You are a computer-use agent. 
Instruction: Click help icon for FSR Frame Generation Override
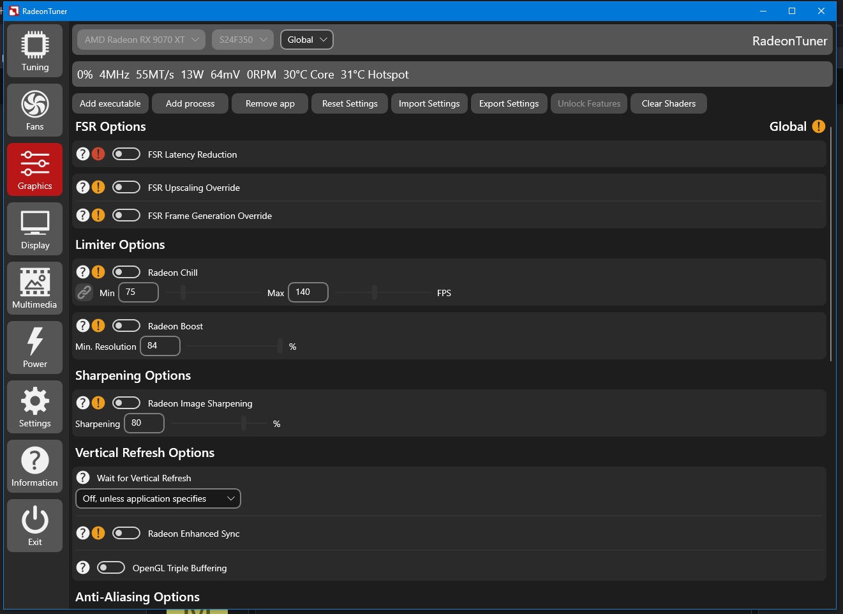pos(83,215)
